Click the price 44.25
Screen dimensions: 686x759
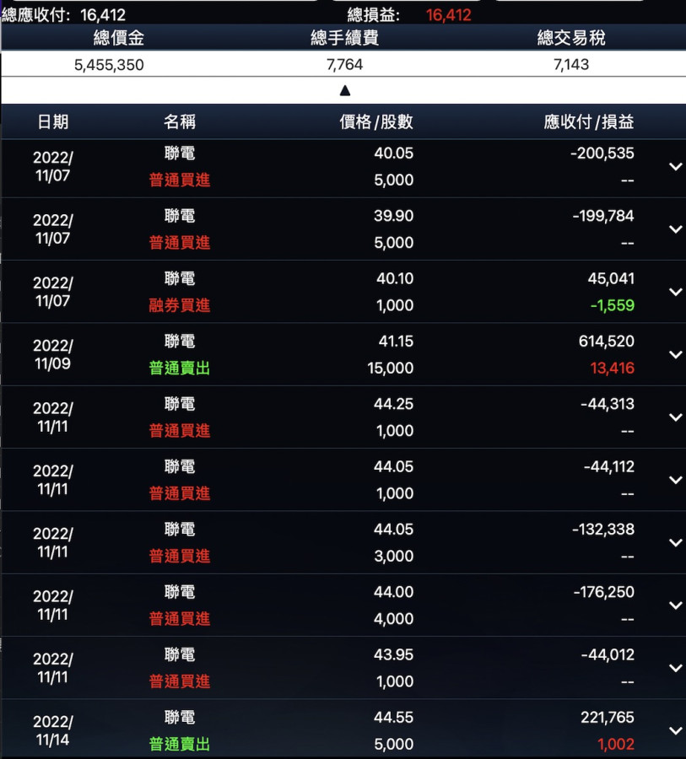393,404
